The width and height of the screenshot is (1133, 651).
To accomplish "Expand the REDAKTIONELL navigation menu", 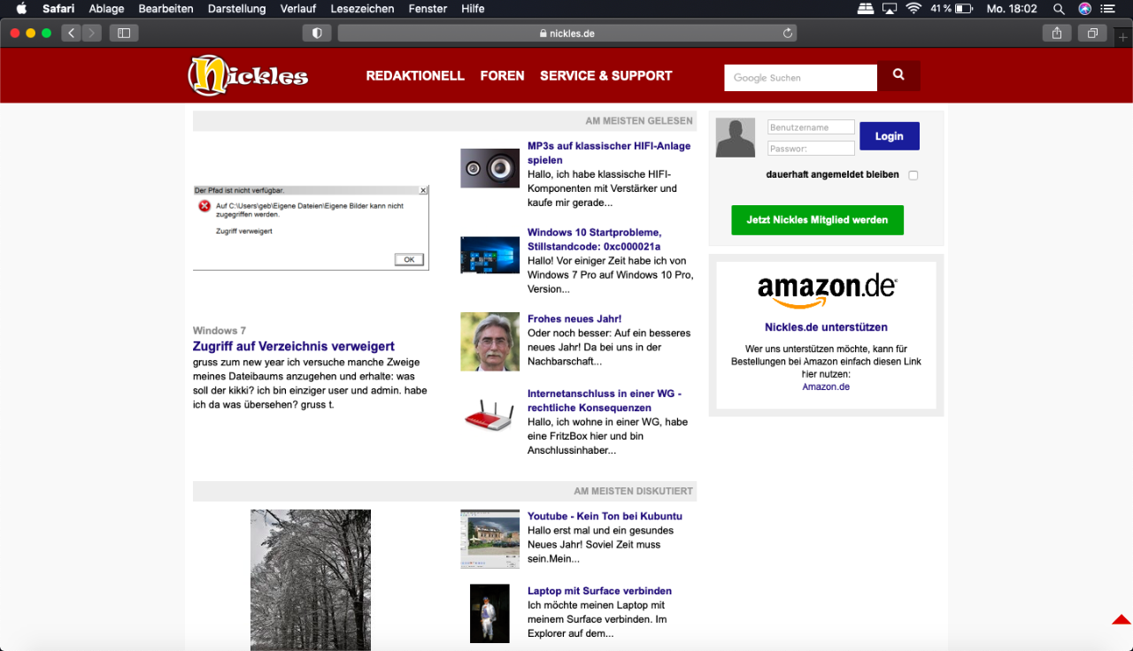I will (x=415, y=76).
